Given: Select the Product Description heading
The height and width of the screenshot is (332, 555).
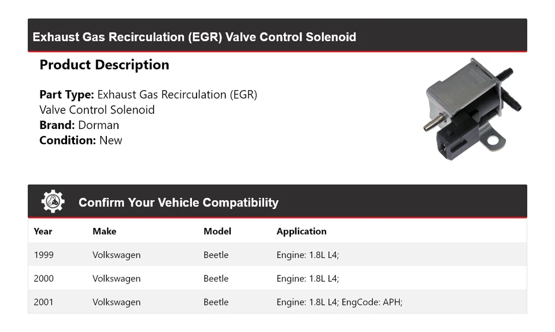Looking at the screenshot, I should [x=104, y=65].
